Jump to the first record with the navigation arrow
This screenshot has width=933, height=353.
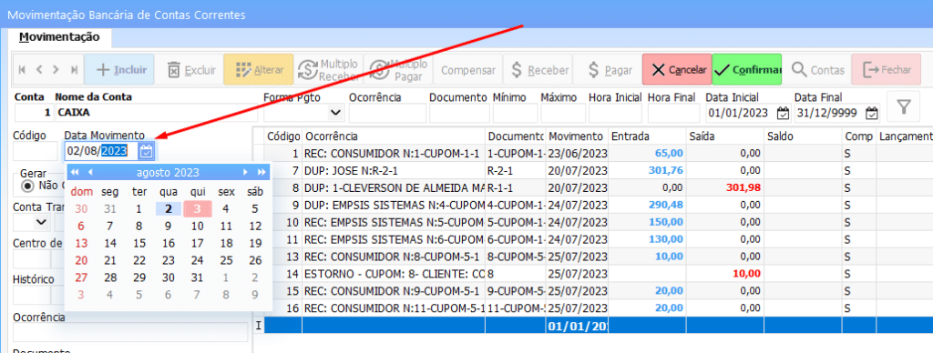pos(23,69)
